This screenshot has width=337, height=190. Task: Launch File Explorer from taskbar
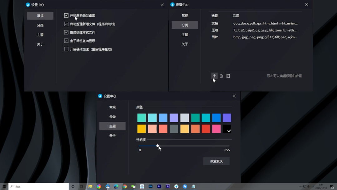90,186
